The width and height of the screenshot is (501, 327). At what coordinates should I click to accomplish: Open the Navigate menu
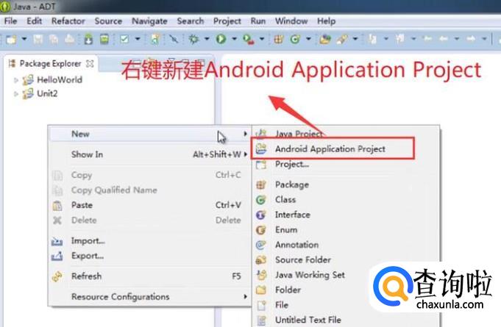tap(149, 21)
